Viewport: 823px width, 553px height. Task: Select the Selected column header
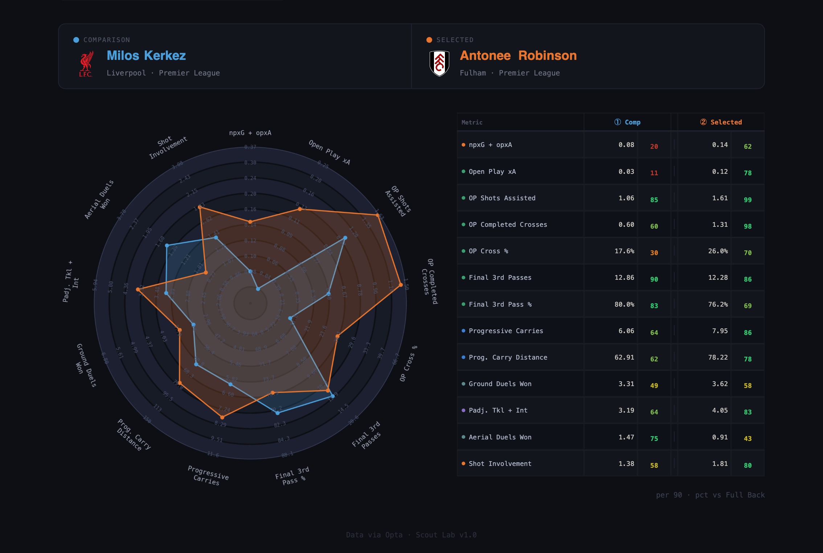tap(721, 122)
